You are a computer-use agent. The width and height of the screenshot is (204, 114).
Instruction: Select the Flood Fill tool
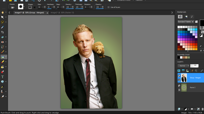pyautogui.click(x=3, y=67)
